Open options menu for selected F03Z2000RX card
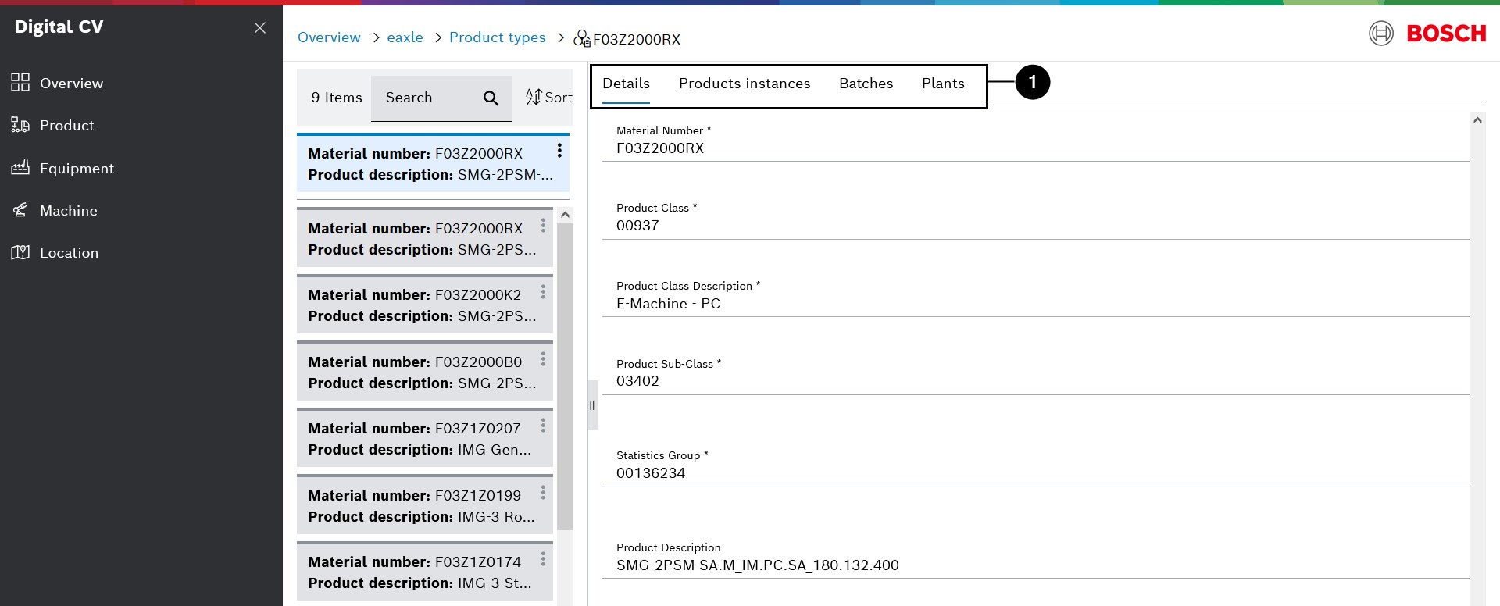The height and width of the screenshot is (606, 1500). [559, 151]
